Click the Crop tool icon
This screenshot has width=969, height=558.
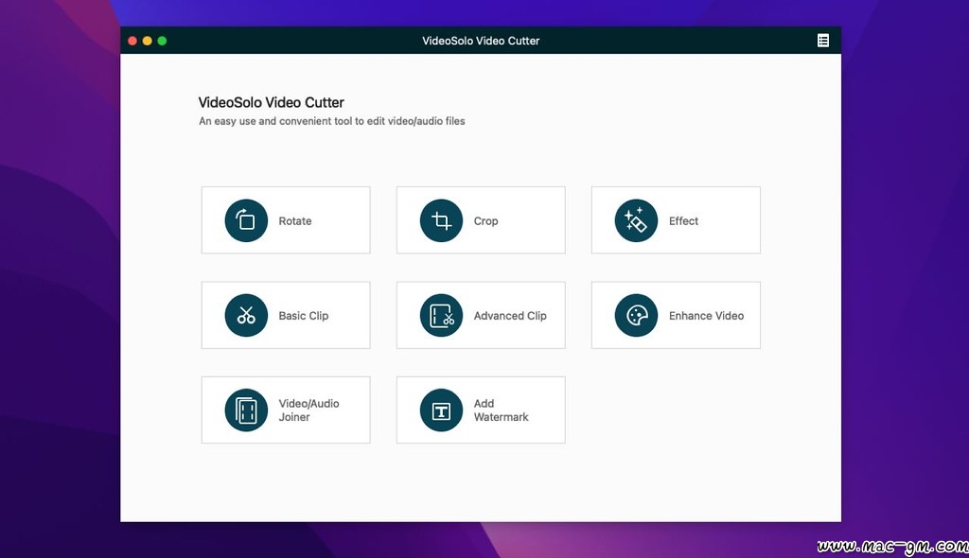[x=441, y=220]
